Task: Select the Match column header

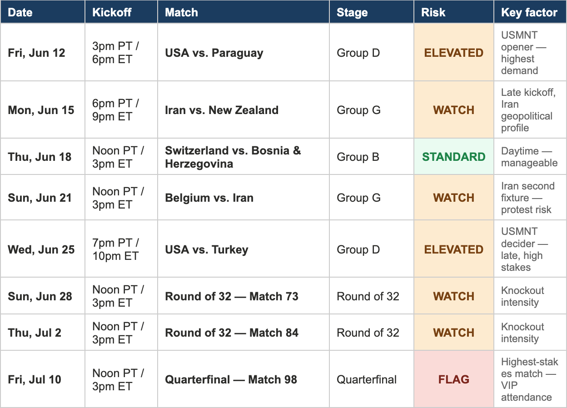Action: 244,12
